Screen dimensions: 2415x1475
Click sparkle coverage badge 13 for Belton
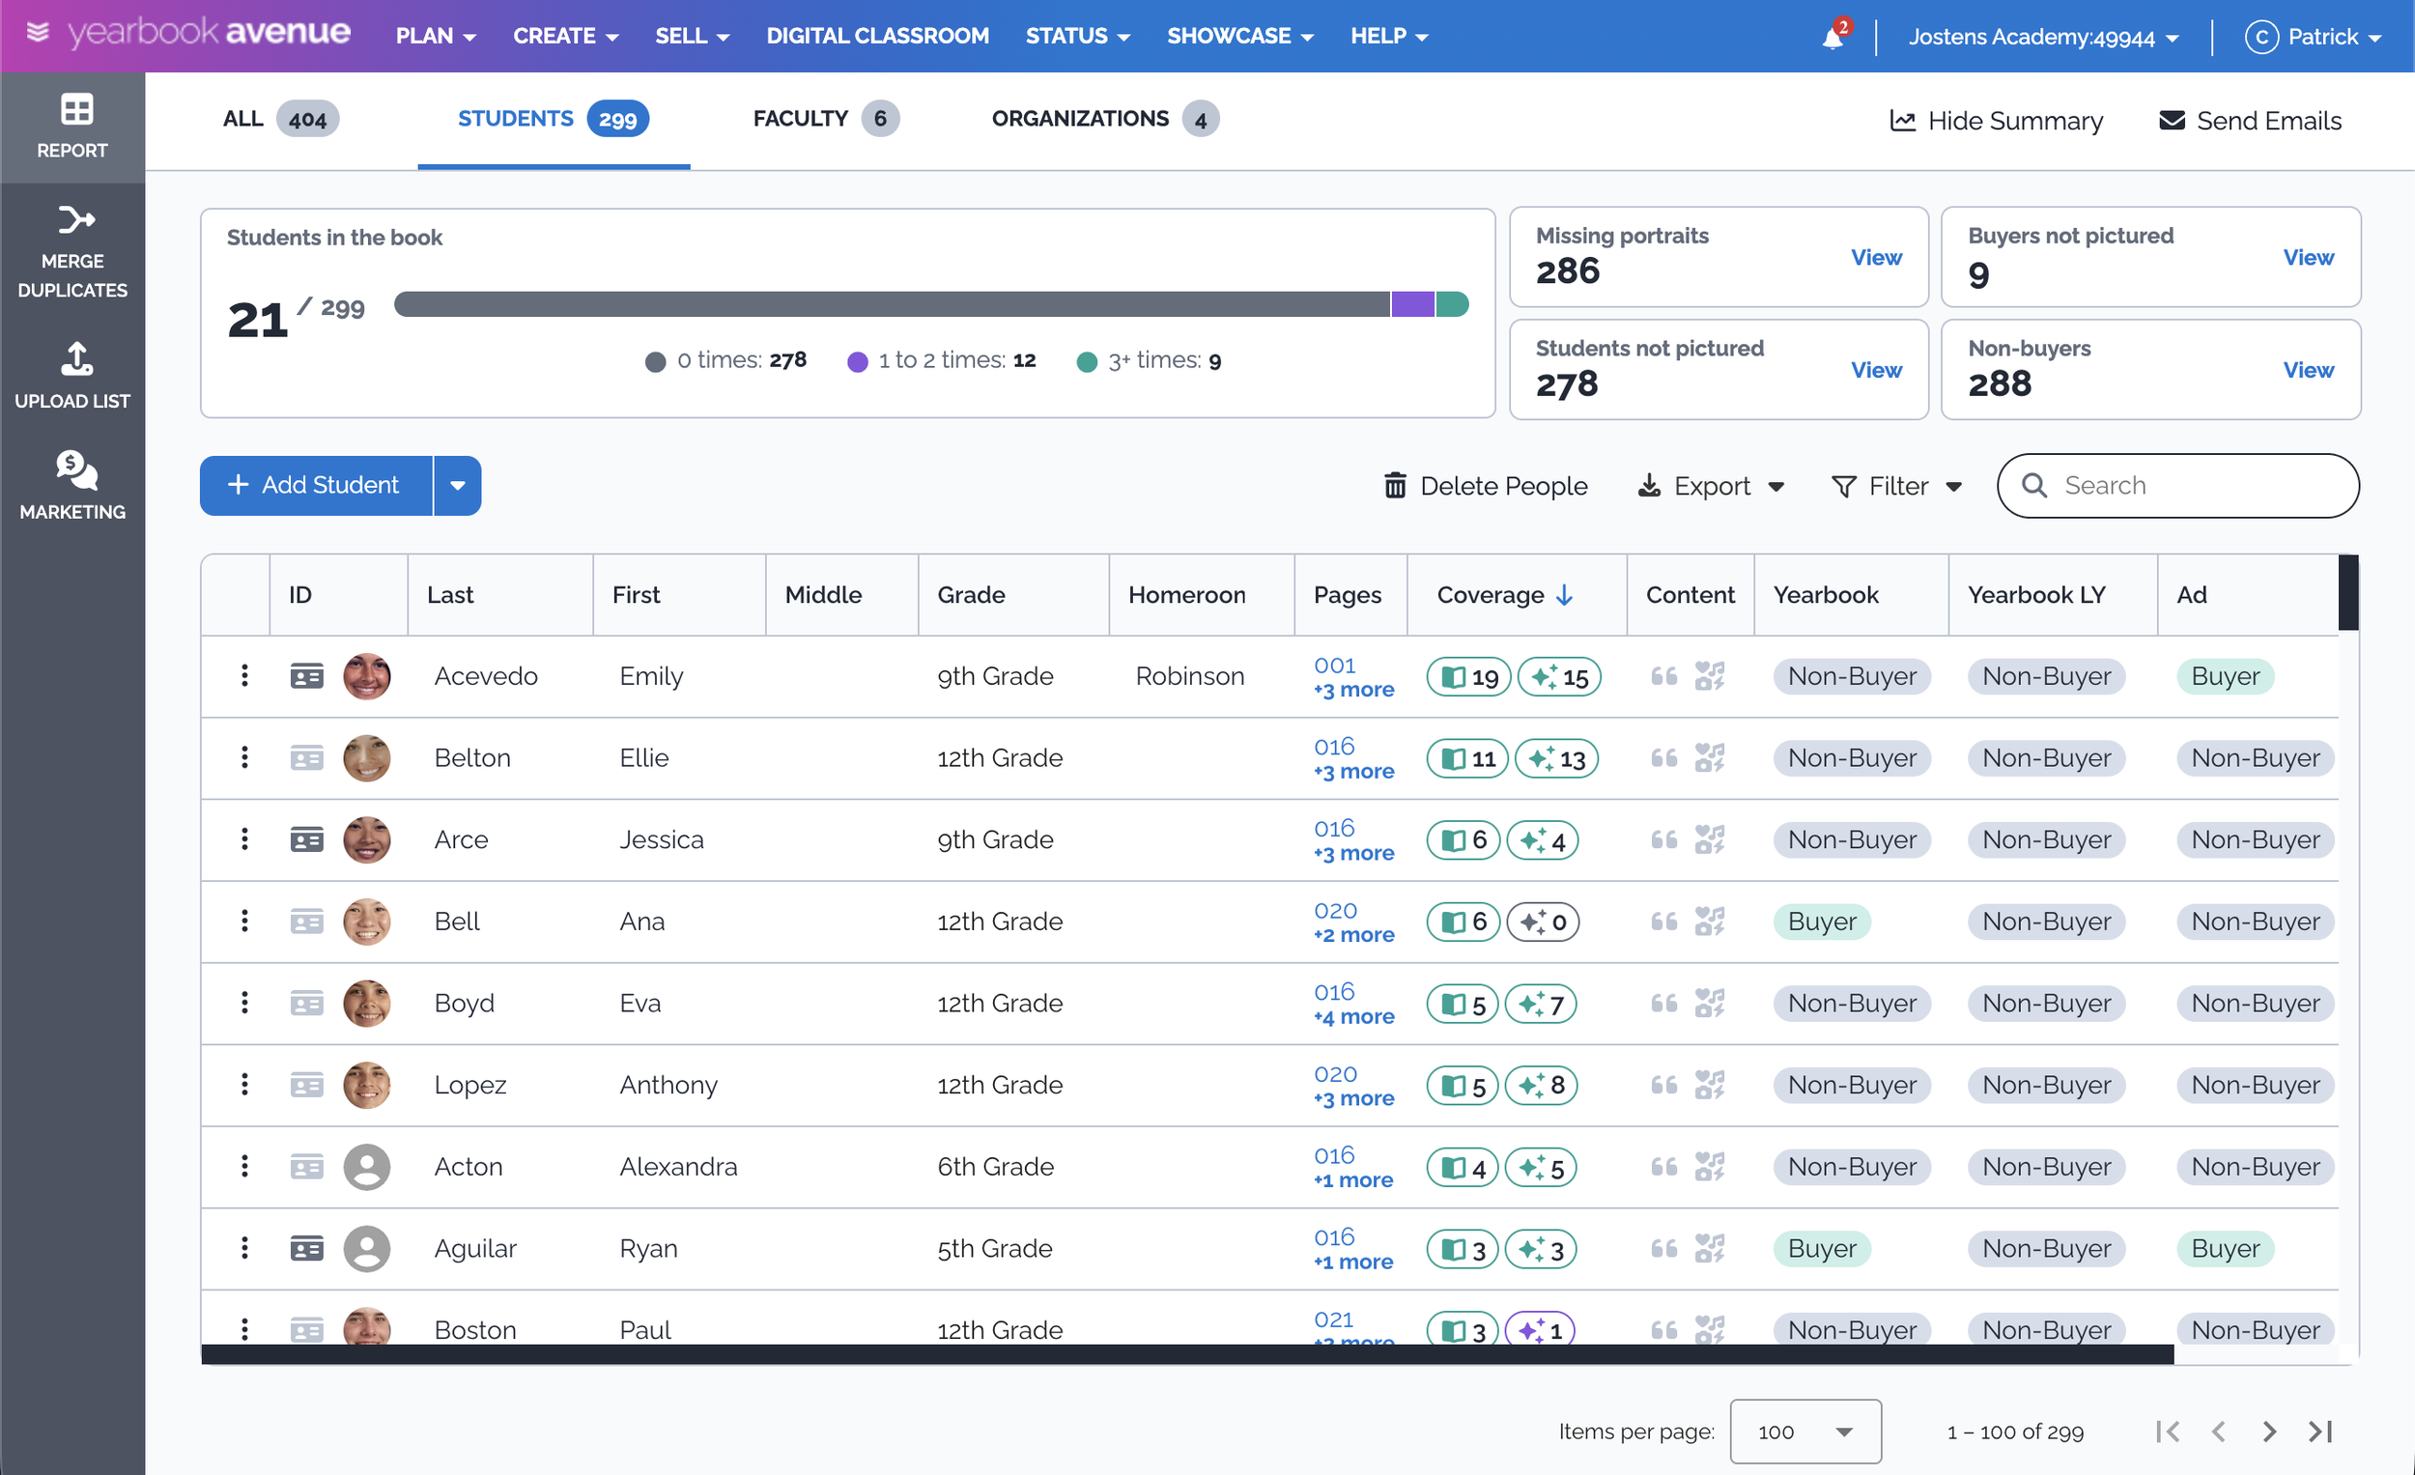1556,758
